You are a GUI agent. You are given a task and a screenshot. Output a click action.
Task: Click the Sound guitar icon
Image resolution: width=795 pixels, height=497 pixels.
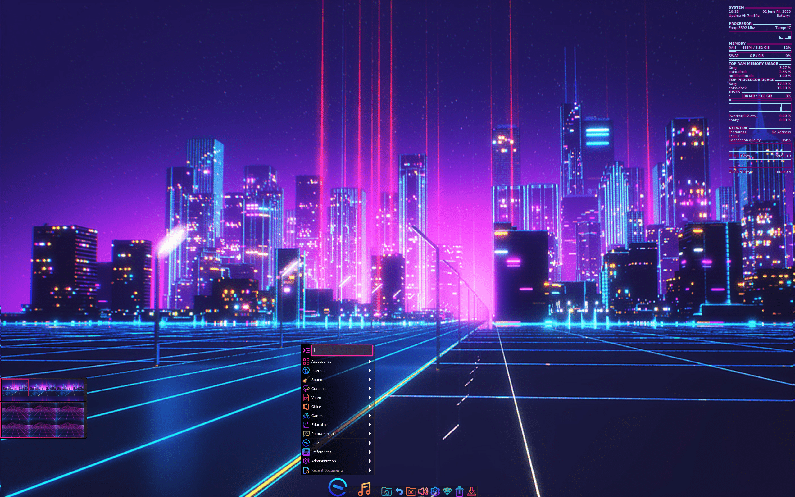[x=306, y=379]
